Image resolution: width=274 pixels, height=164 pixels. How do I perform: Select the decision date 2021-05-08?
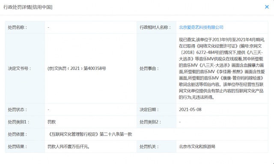(x=190, y=109)
